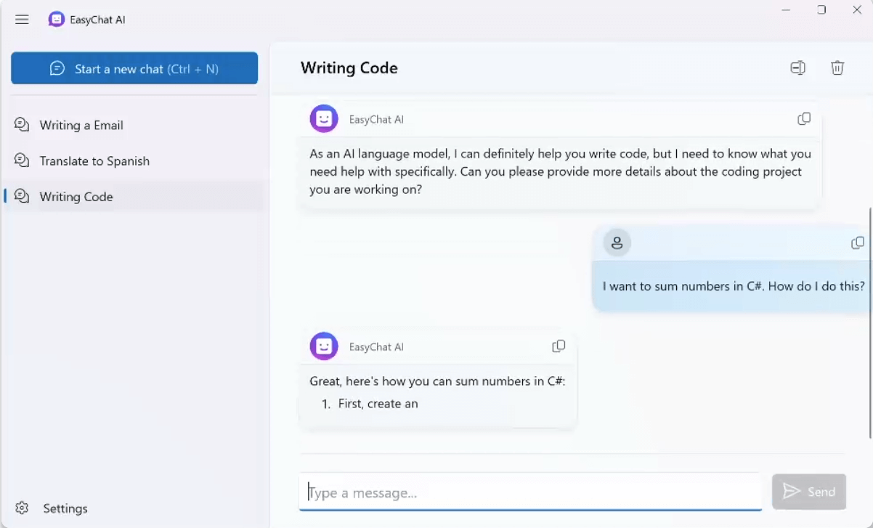873x528 pixels.
Task: Open the Settings gear
Action: point(22,508)
